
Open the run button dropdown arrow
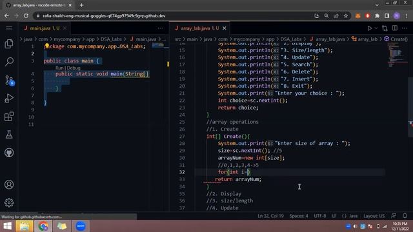click(376, 28)
